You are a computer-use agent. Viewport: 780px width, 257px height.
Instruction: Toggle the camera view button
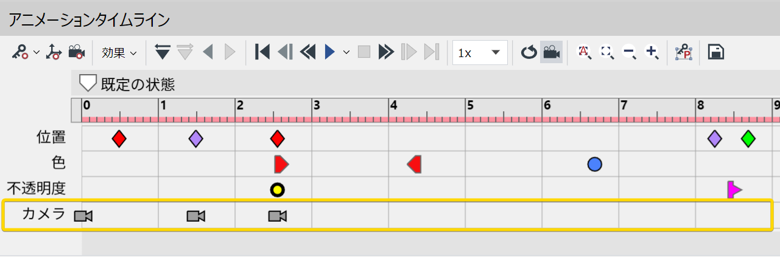[x=551, y=52]
